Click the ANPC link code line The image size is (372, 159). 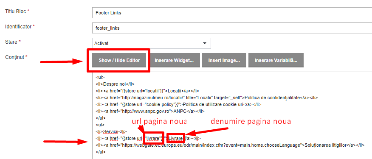pyautogui.click(x=150, y=111)
